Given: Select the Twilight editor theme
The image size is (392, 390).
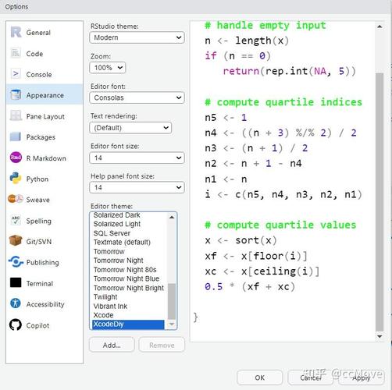Looking at the screenshot, I should (x=105, y=297).
